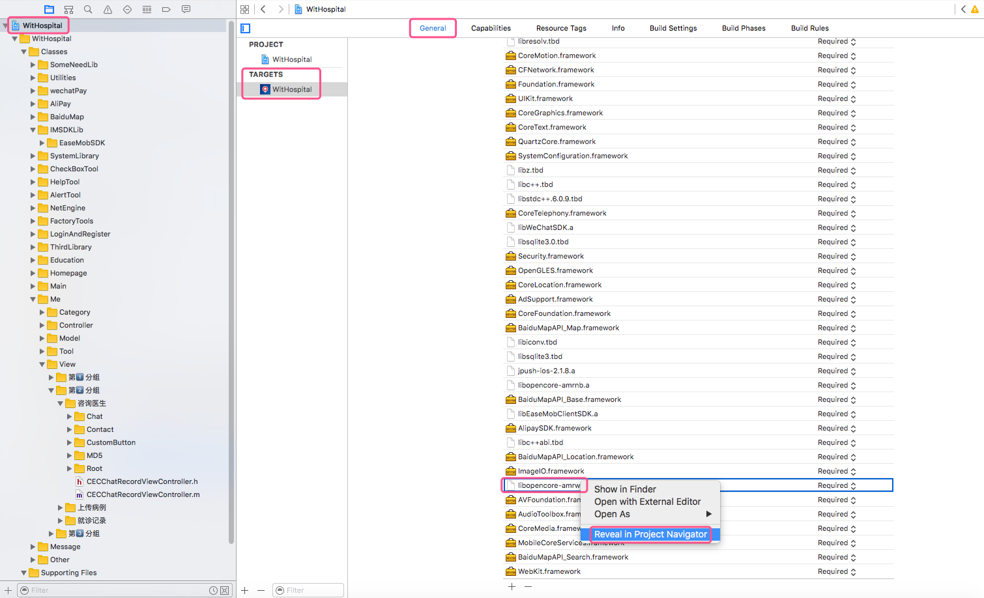984x598 pixels.
Task: Switch to the Capabilities tab
Action: click(x=491, y=28)
